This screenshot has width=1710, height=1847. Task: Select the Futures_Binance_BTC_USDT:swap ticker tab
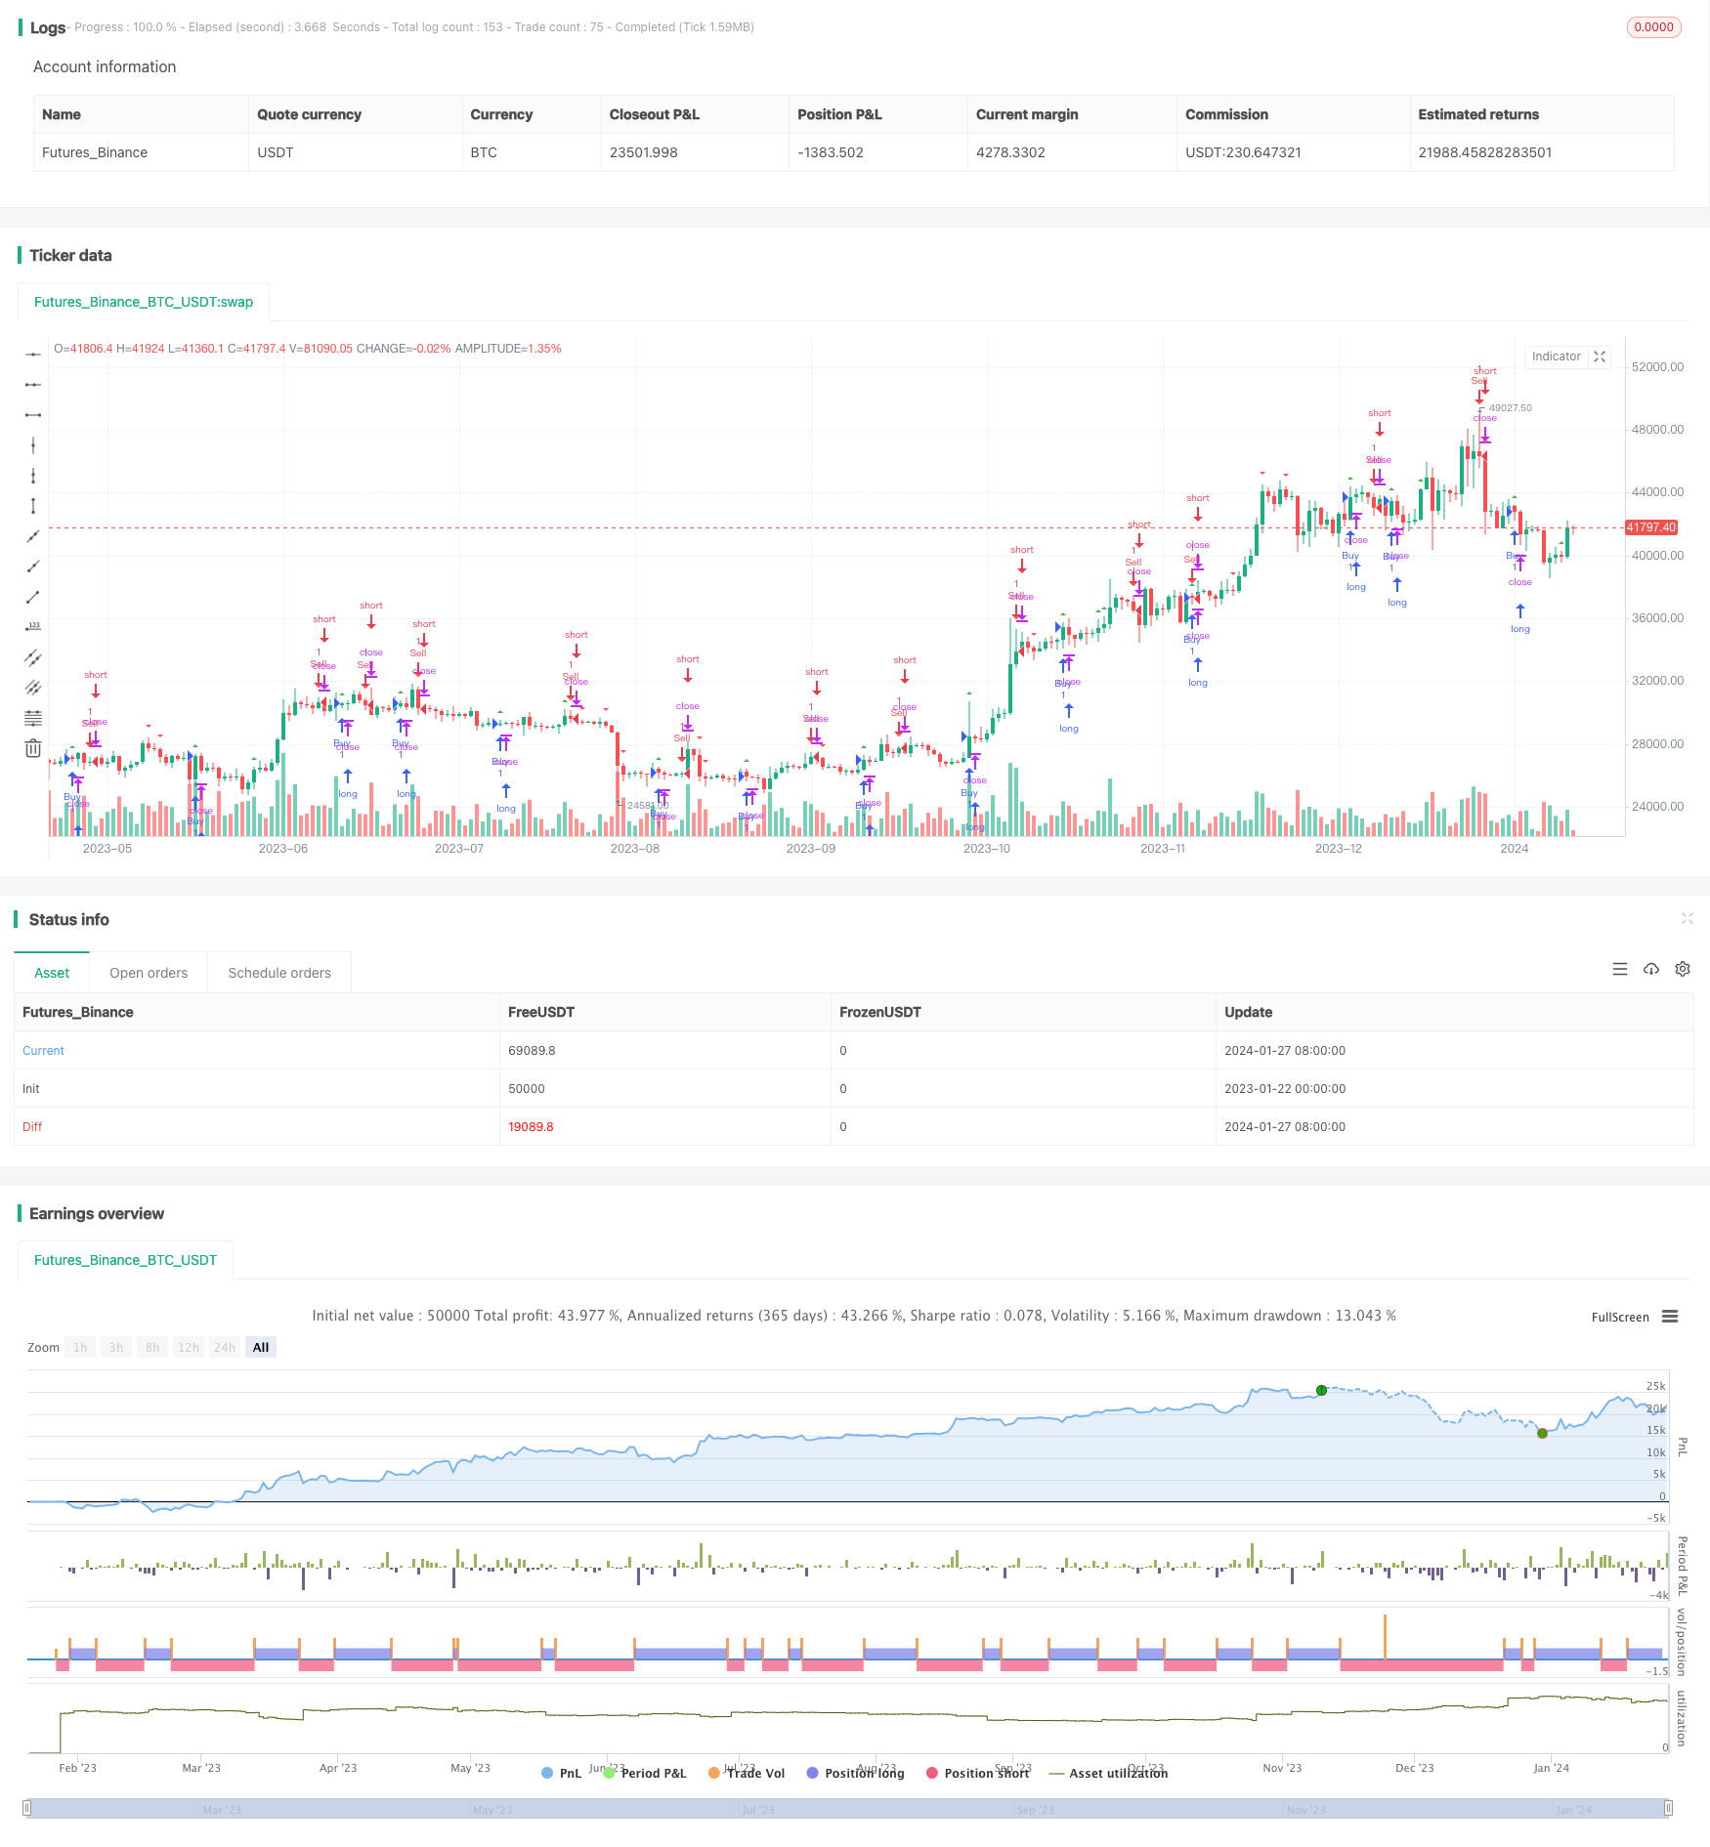pyautogui.click(x=144, y=302)
